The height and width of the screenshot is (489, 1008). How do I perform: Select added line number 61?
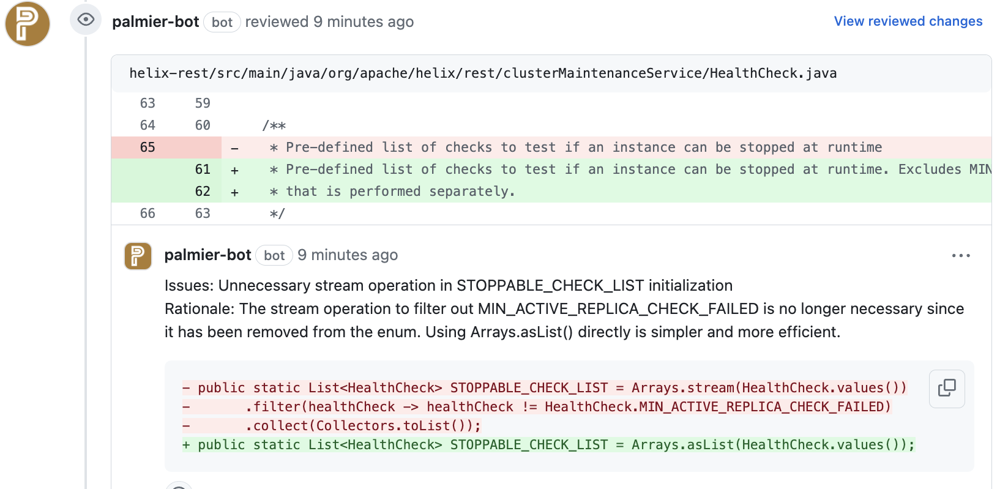(x=203, y=170)
